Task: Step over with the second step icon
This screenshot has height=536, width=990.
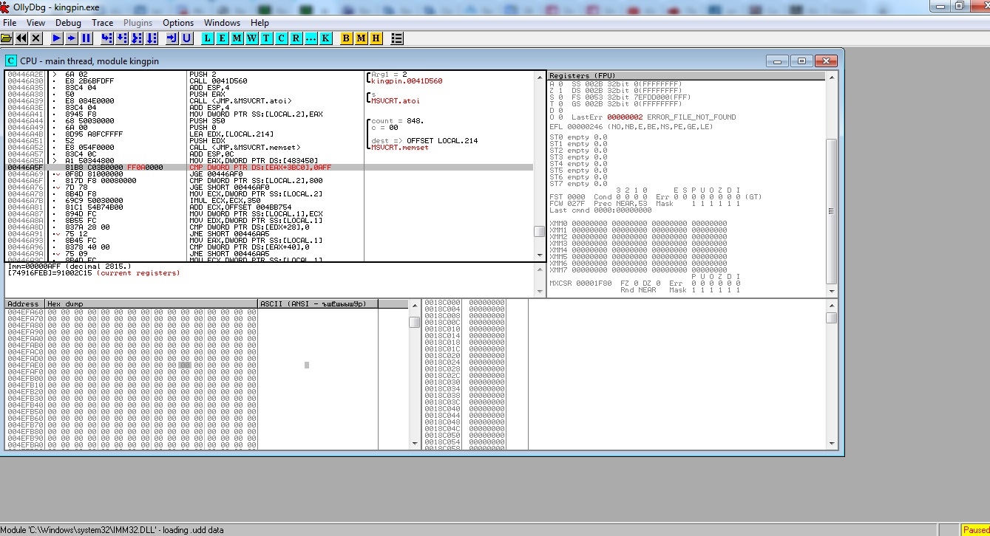Action: [122, 38]
